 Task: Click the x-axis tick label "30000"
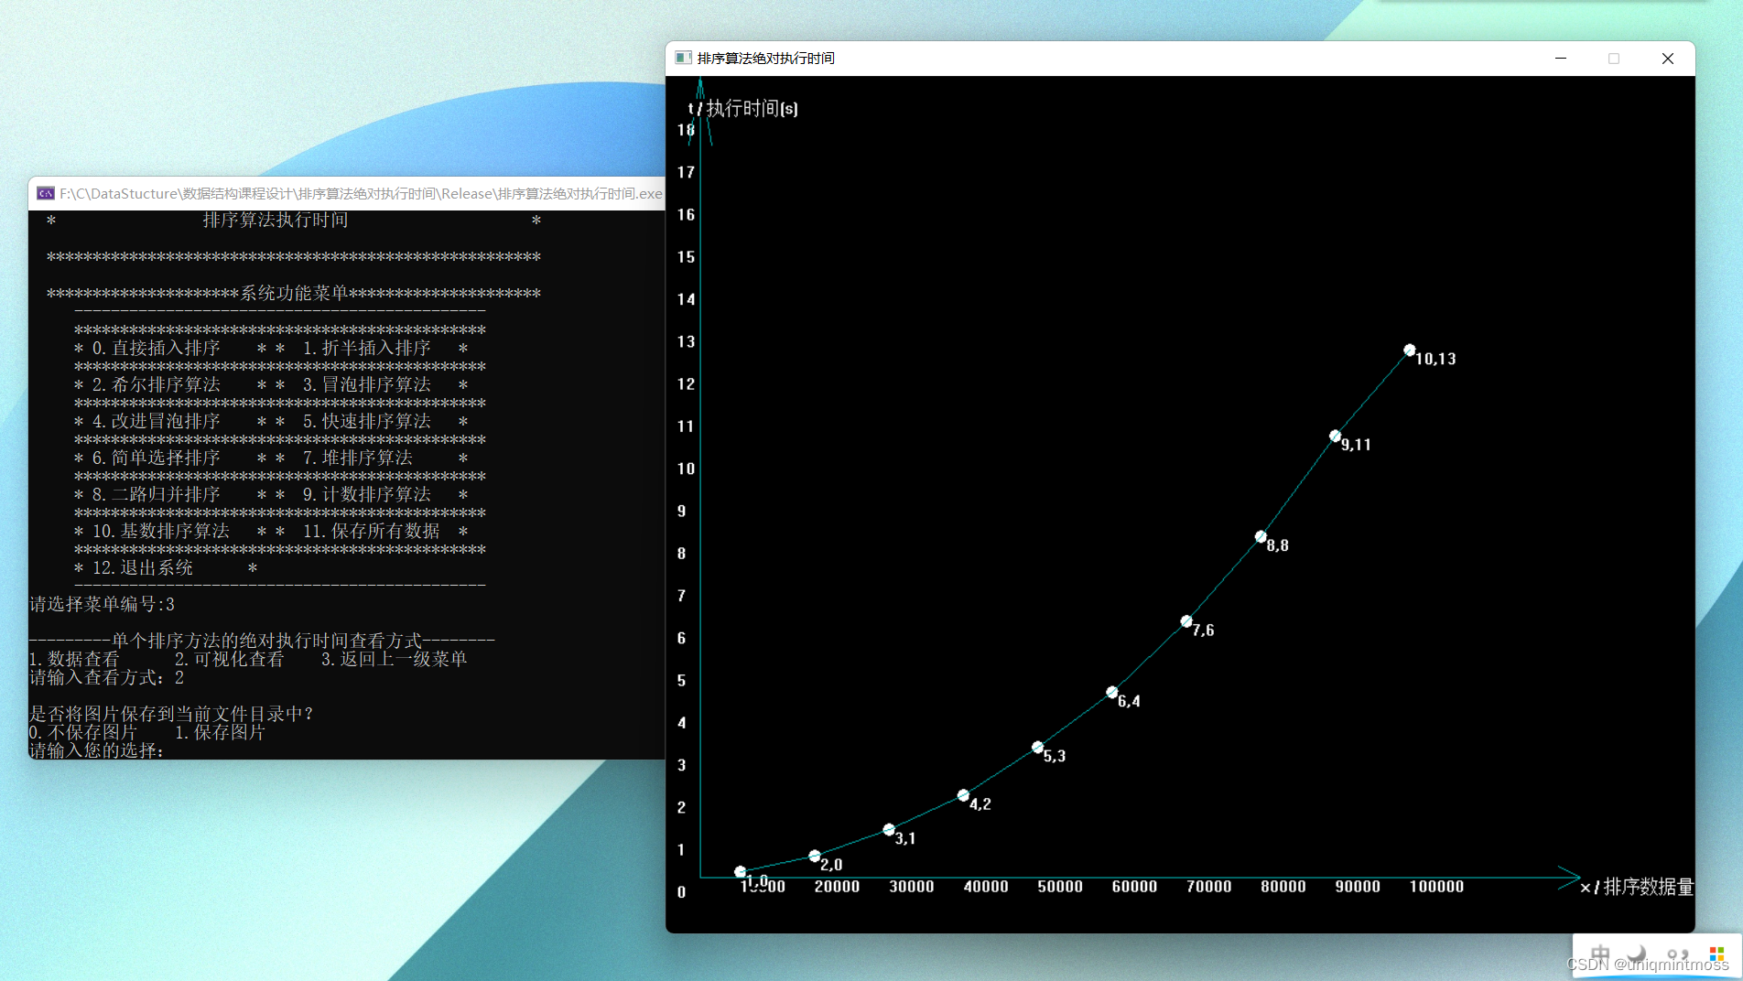(912, 887)
